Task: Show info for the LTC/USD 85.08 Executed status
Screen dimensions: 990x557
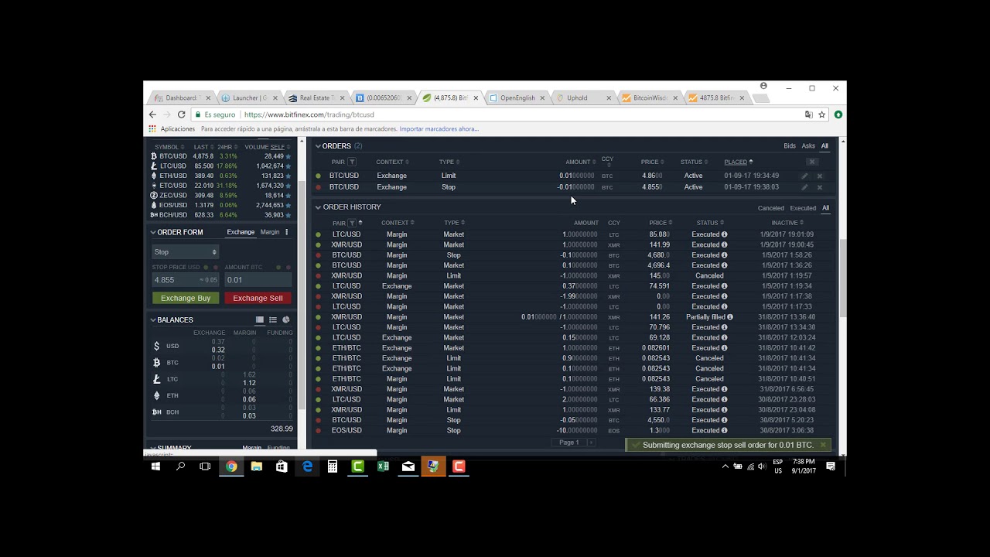Action: pyautogui.click(x=724, y=234)
